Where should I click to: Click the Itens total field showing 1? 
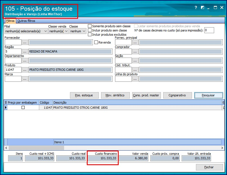coord(15,158)
